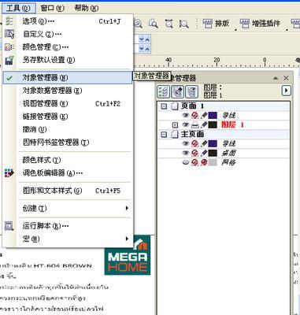
Task: Click the color swatch of 图层 1
Action: pyautogui.click(x=213, y=124)
